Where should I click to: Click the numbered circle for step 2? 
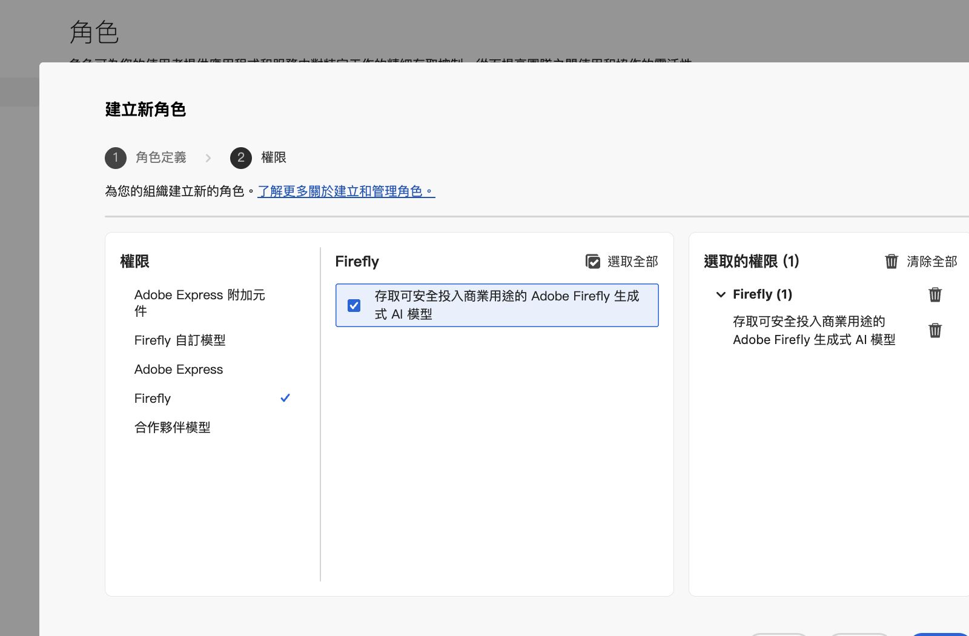(240, 158)
